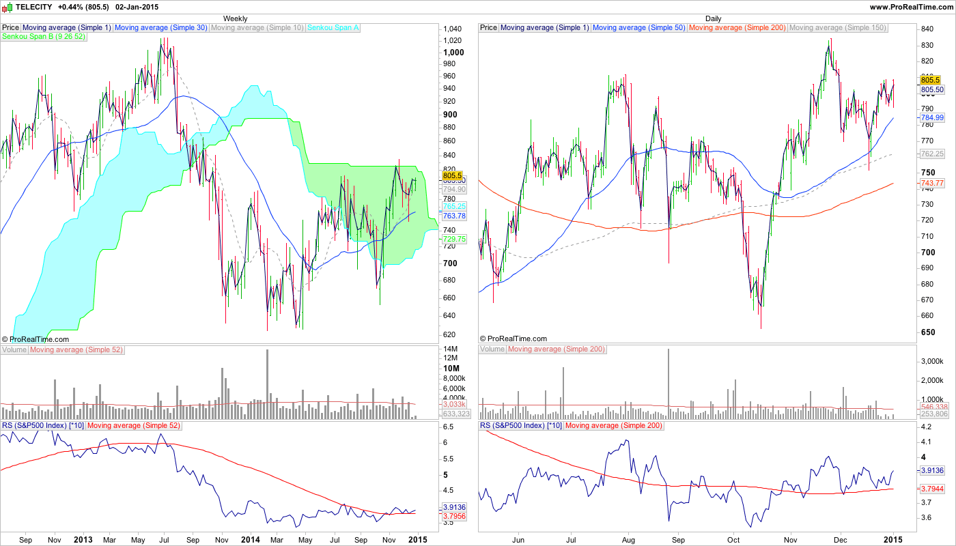Click the 2015 label on the Weekly time axis
The image size is (956, 546).
click(x=418, y=539)
